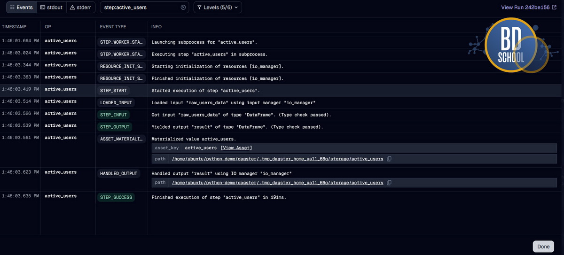Select the highlighted STEP_START event row
The width and height of the screenshot is (564, 255).
(282, 90)
